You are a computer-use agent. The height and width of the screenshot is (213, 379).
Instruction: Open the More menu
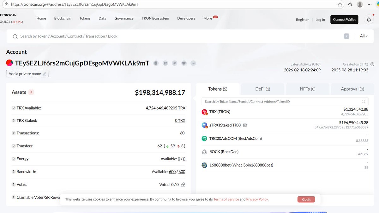tap(208, 18)
